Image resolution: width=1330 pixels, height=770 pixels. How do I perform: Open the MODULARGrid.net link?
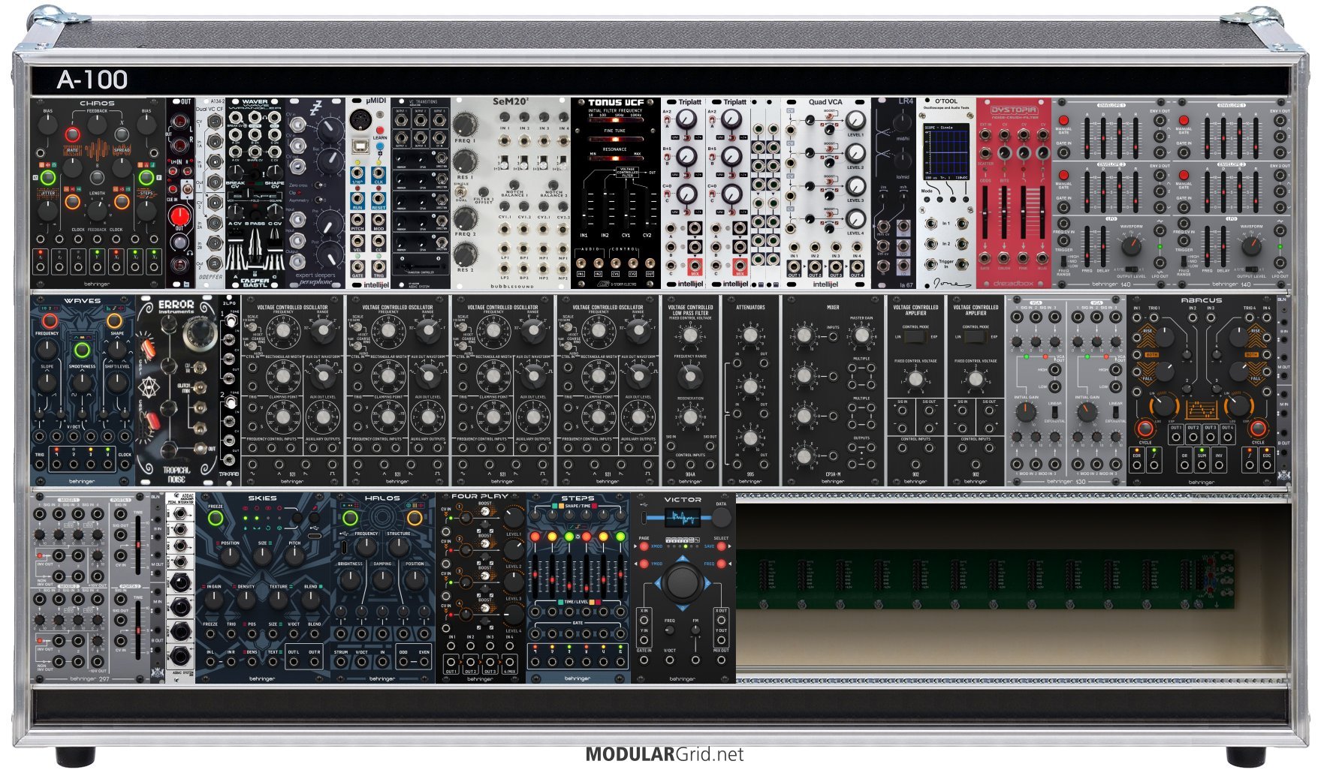664,754
